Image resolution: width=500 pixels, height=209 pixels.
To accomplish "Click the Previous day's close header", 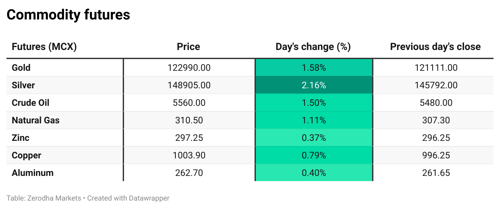I will pos(435,47).
